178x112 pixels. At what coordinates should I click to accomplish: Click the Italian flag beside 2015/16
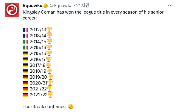click(x=26, y=48)
